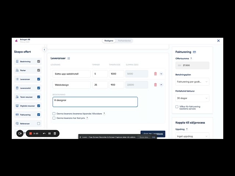
Task: Click the sum field showing 22500
Action: pyautogui.click(x=137, y=85)
